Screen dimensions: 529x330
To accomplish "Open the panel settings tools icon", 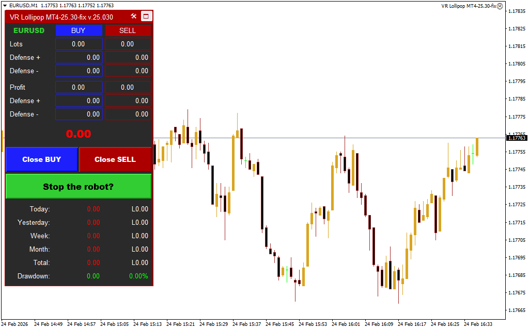I will click(x=134, y=16).
